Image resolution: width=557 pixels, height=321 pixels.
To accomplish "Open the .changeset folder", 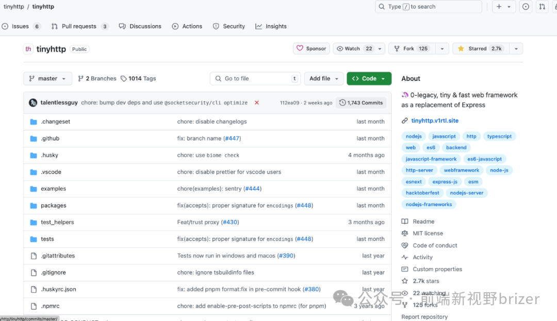I will (55, 121).
